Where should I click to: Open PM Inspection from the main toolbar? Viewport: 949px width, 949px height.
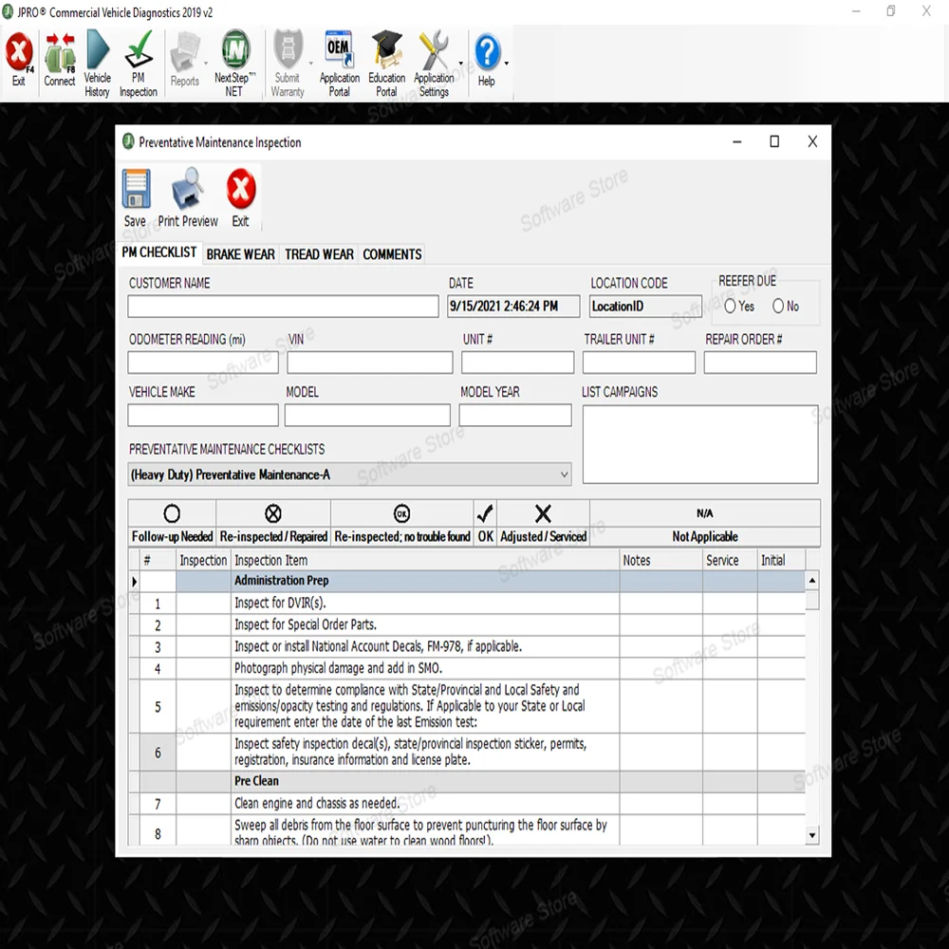pos(139,49)
